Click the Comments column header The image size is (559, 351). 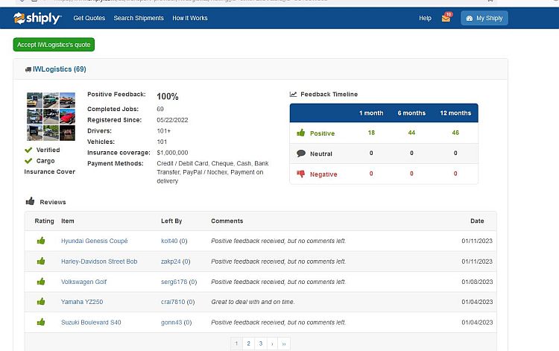[227, 221]
